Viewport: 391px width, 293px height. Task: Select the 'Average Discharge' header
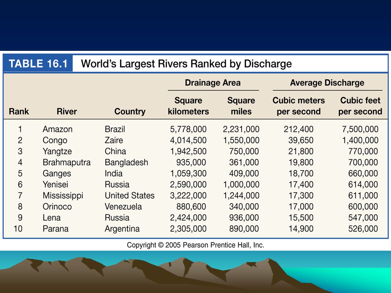tap(327, 83)
